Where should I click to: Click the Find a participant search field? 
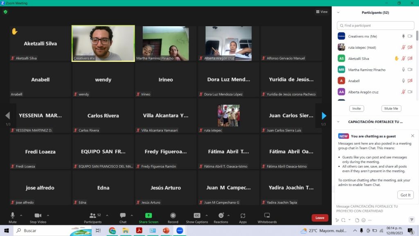coord(375,25)
